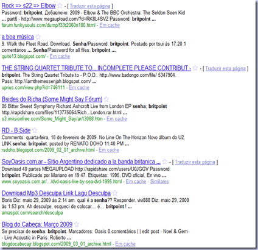
Task: Open cached copy of quito13.blogspot.com result
Action: point(60,57)
